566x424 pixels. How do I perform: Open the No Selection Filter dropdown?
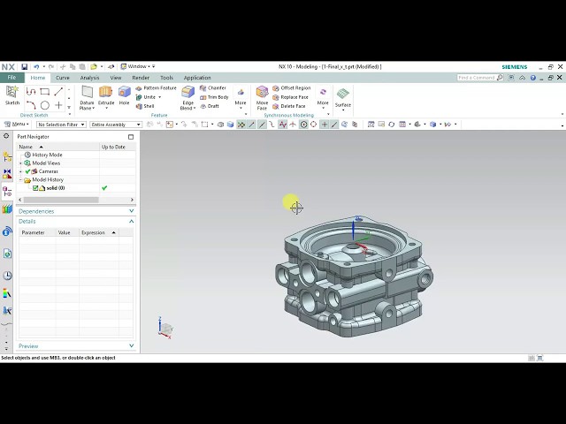point(61,125)
